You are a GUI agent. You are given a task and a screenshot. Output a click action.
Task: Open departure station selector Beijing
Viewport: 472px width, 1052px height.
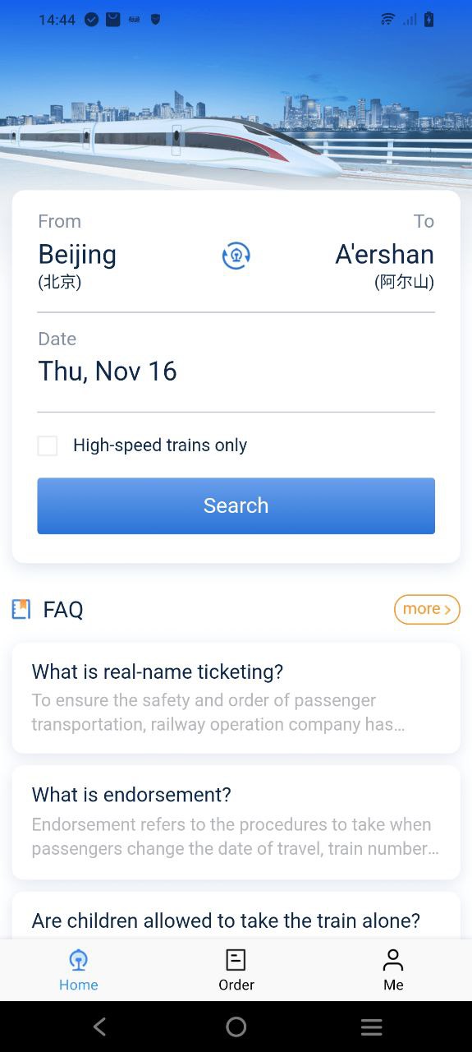[77, 265]
